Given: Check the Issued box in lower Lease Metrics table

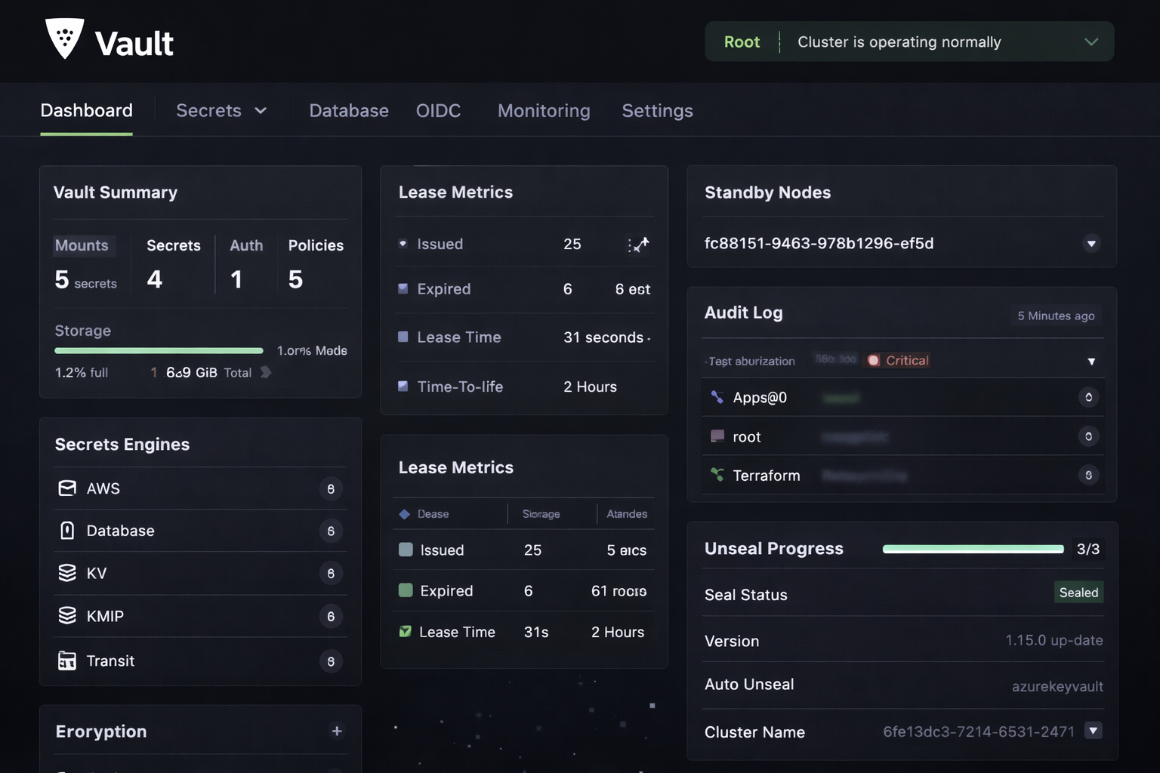Looking at the screenshot, I should pos(406,550).
